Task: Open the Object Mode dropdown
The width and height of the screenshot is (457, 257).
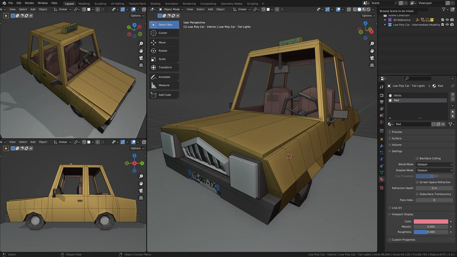Action: click(x=171, y=9)
